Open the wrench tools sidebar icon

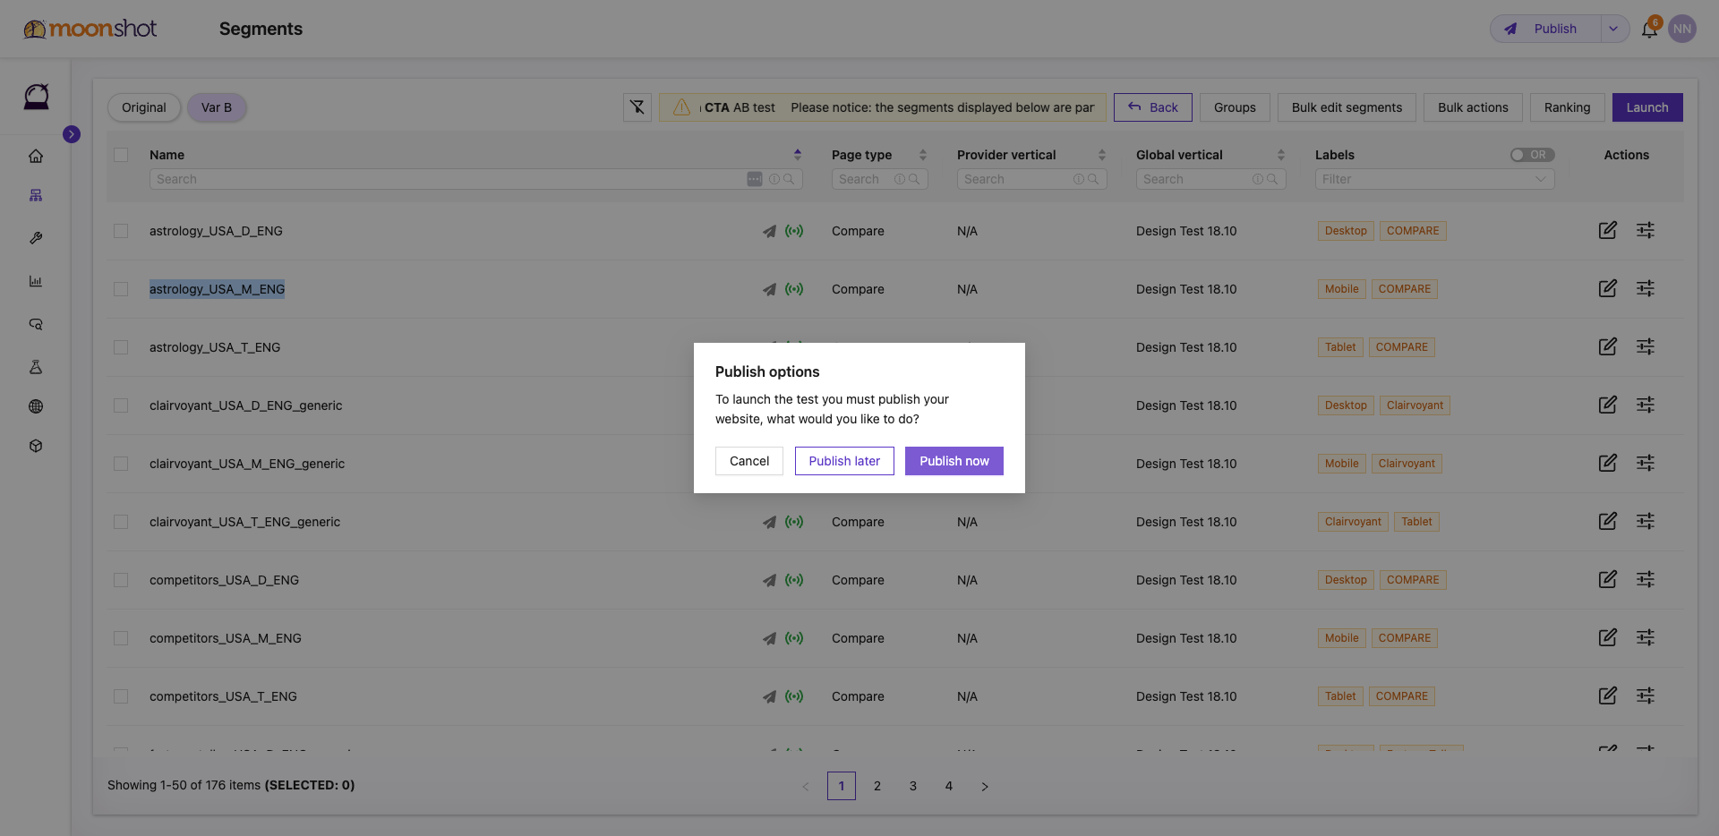click(36, 238)
